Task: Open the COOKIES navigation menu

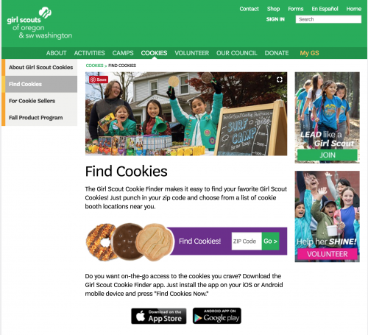Action: coord(154,53)
